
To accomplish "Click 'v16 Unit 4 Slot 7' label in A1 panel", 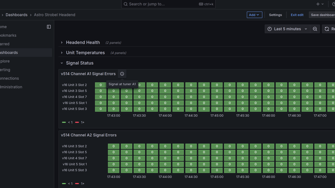I will coord(74,97).
